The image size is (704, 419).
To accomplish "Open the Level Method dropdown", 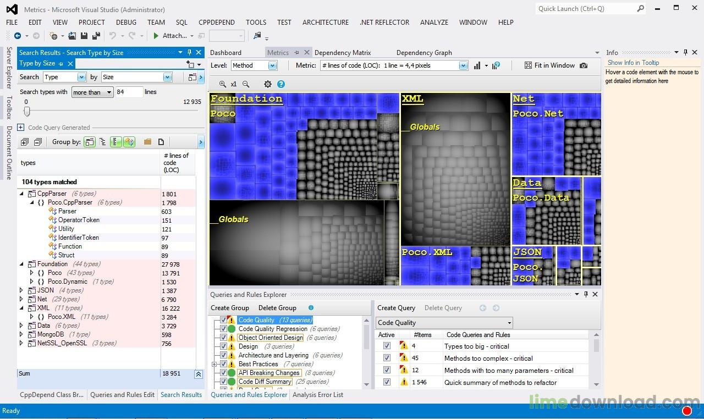I will click(x=272, y=65).
